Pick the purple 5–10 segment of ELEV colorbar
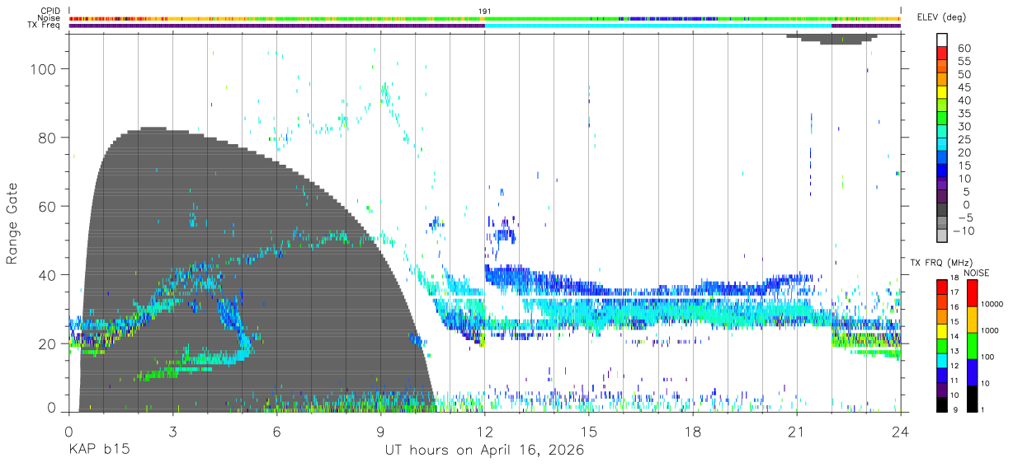This screenshot has width=1013, height=467. [x=942, y=184]
